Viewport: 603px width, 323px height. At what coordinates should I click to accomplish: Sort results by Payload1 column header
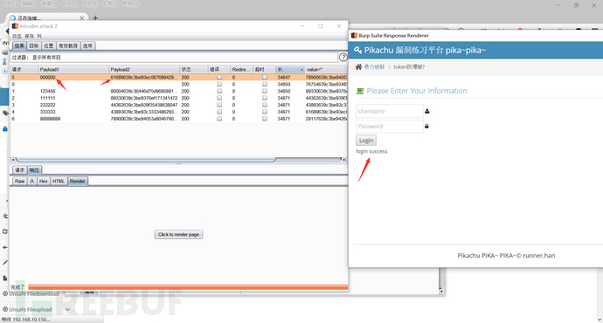coord(73,70)
